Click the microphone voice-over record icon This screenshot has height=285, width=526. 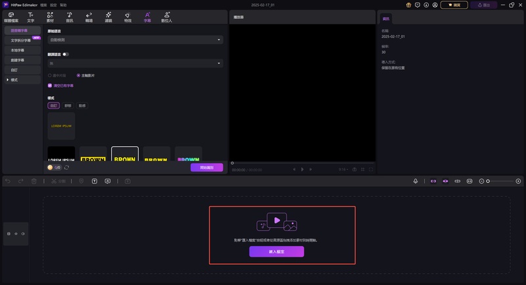coord(416,181)
